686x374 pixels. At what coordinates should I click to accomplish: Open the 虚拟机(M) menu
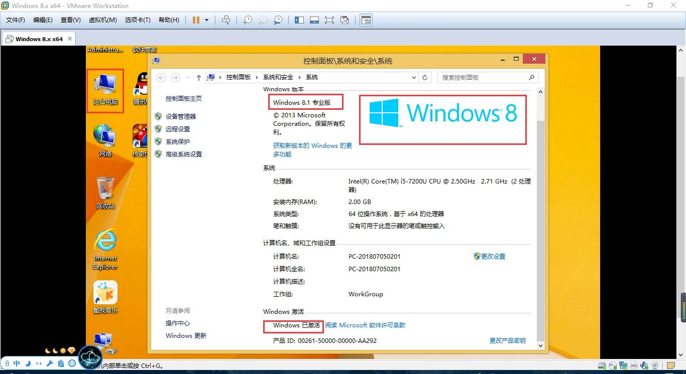pos(102,20)
